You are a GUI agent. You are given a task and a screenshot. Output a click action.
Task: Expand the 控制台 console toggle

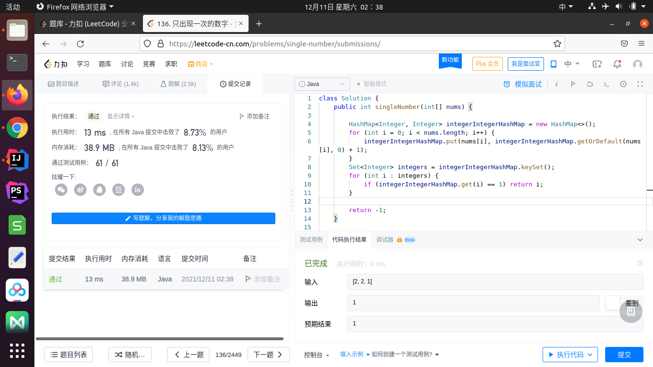[x=316, y=355]
